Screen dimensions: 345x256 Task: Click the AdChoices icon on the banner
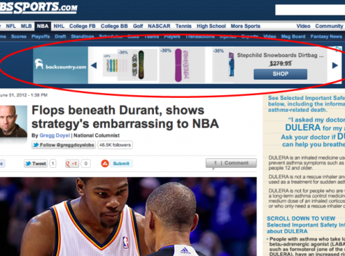(339, 49)
